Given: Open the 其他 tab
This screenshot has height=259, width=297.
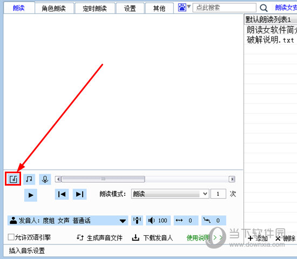Looking at the screenshot, I should 159,8.
